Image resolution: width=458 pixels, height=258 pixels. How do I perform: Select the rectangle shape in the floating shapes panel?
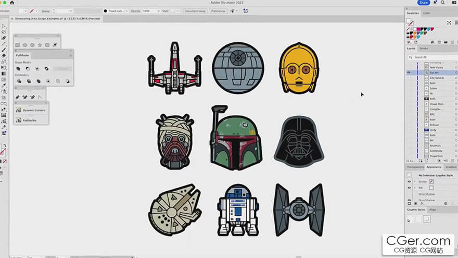coord(18,45)
